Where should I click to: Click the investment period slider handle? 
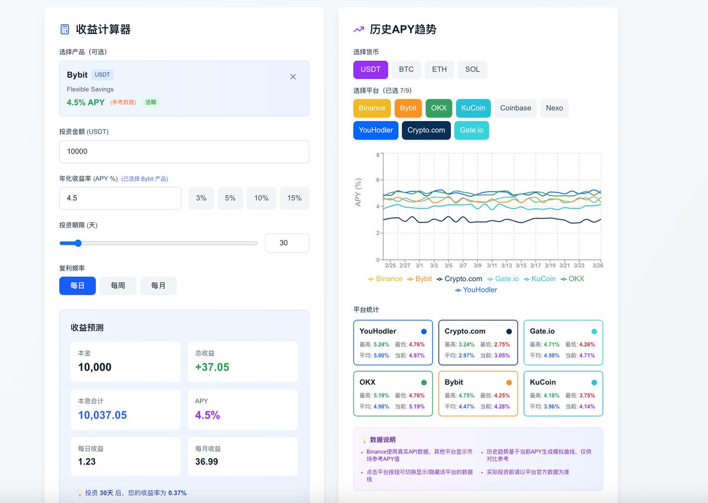pyautogui.click(x=78, y=243)
